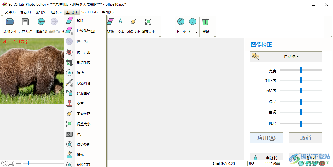The height and width of the screenshot is (167, 333).
Task: Click the 取消 cancel button
Action: pos(306,138)
